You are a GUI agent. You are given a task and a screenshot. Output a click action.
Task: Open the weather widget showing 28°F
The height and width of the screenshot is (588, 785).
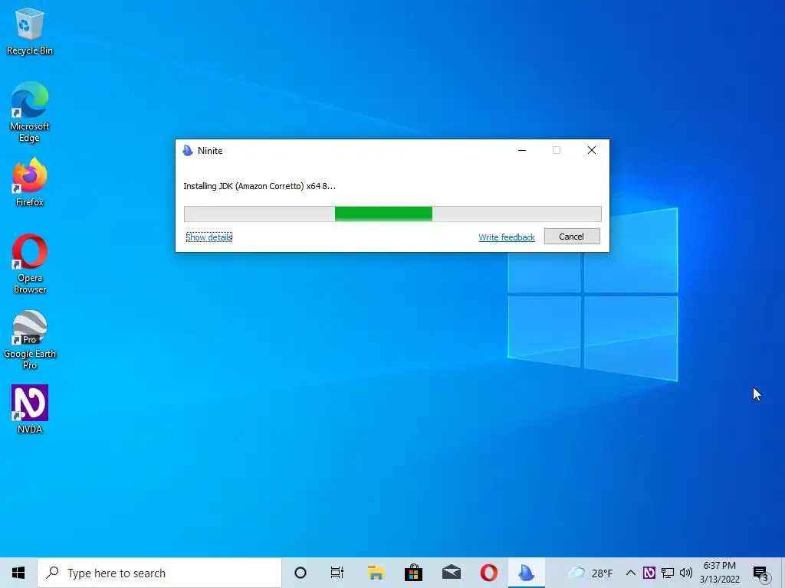pyautogui.click(x=590, y=573)
